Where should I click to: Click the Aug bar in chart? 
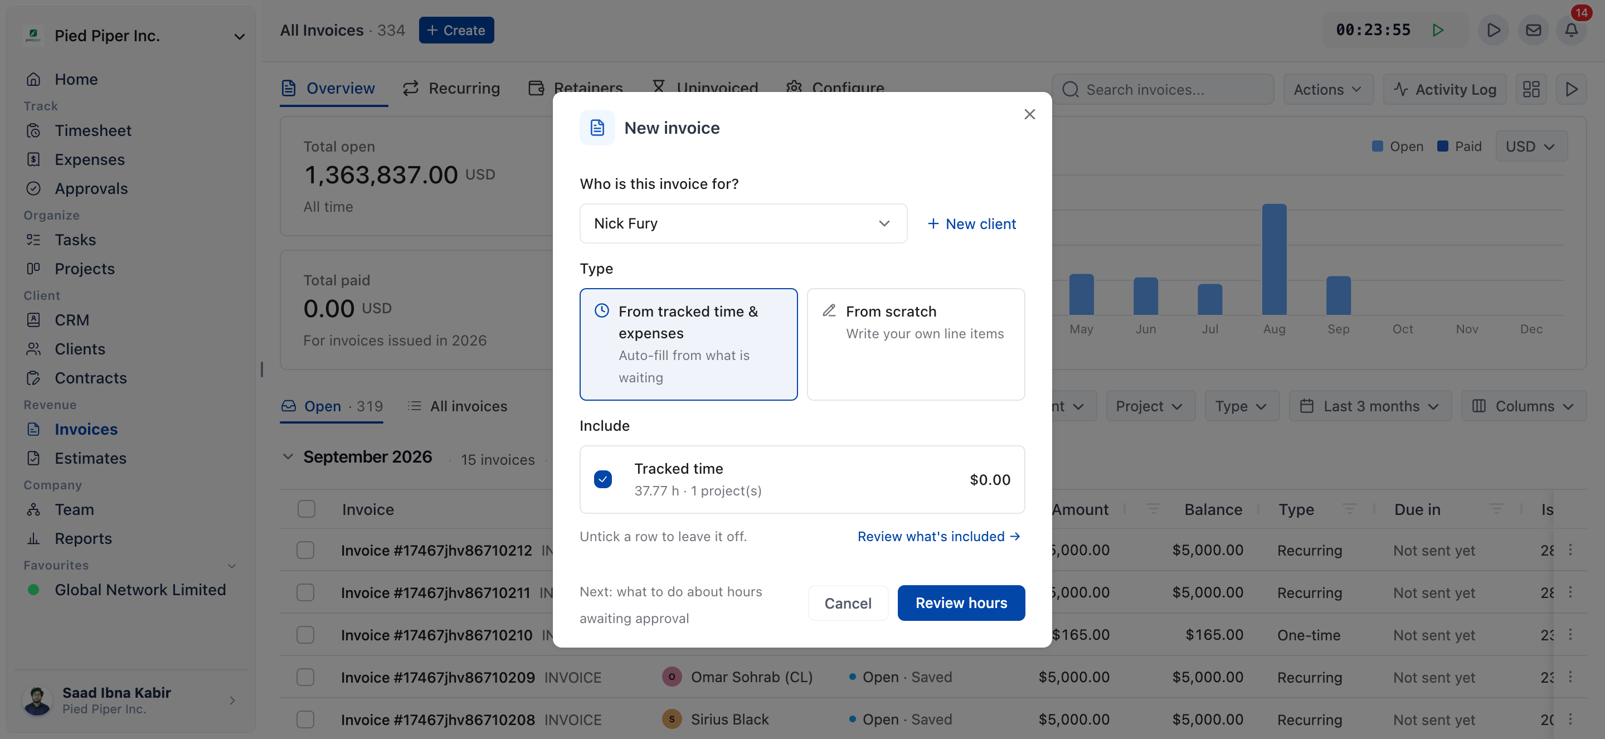[x=1273, y=259]
